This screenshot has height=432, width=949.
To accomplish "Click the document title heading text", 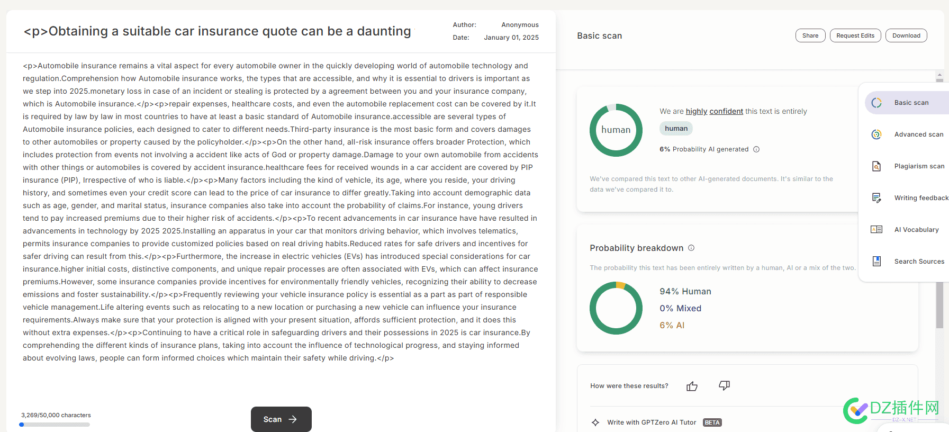I will coord(217,31).
